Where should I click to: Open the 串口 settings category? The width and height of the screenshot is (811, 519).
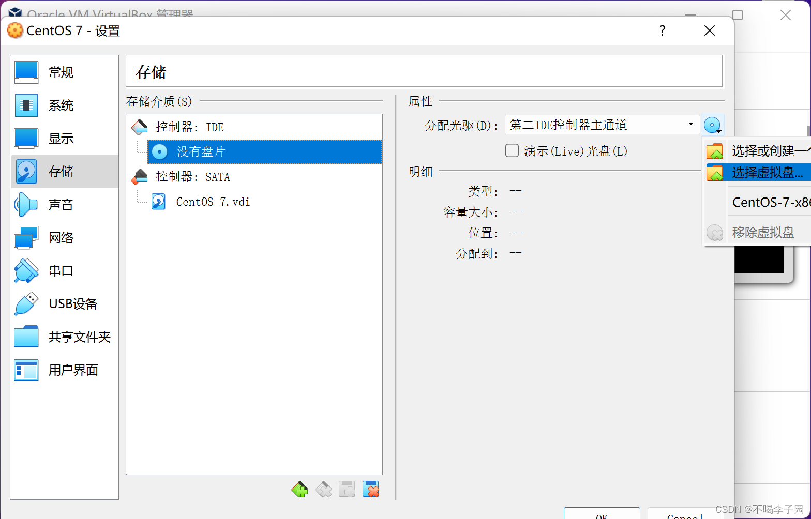coord(64,271)
